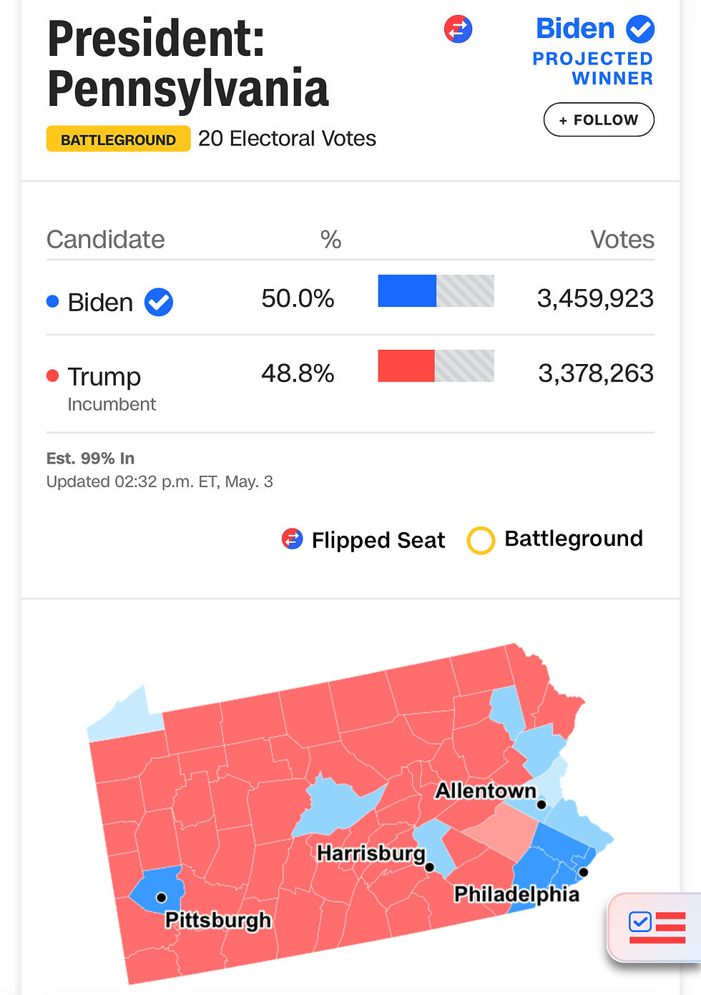Open the floating ballot checklist widget
The width and height of the screenshot is (701, 995).
point(656,927)
